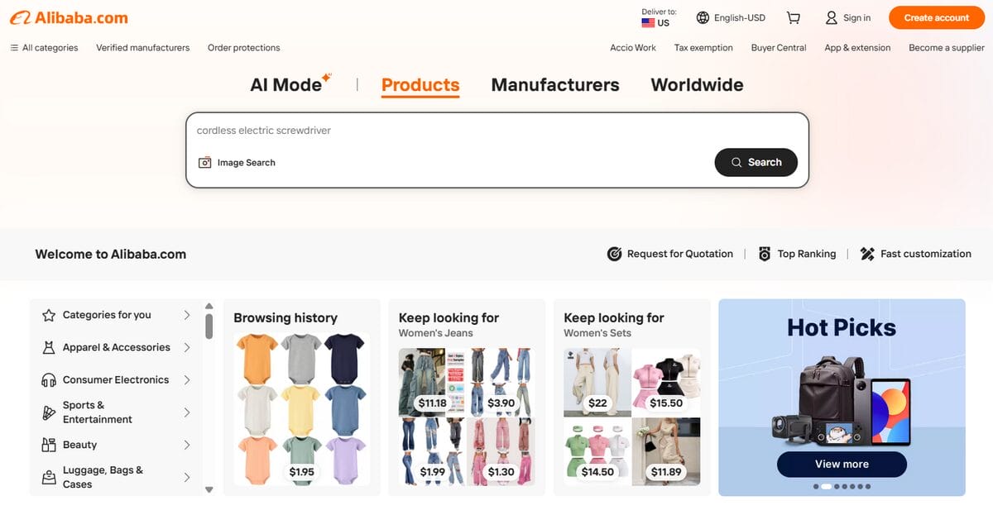This screenshot has width=993, height=510.
Task: Click the Top Ranking trophy icon
Action: point(764,254)
